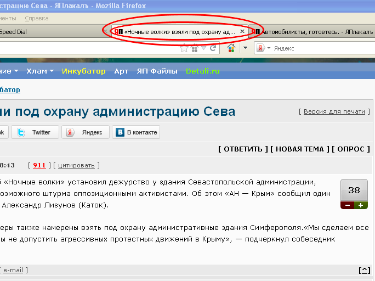Click the НОВАЯ ТЕМА button
This screenshot has width=375, height=281.
tap(300, 149)
